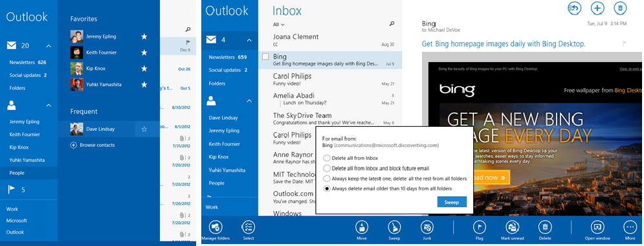The height and width of the screenshot is (246, 644).
Task: Choose Always keep the latest one option
Action: click(326, 179)
